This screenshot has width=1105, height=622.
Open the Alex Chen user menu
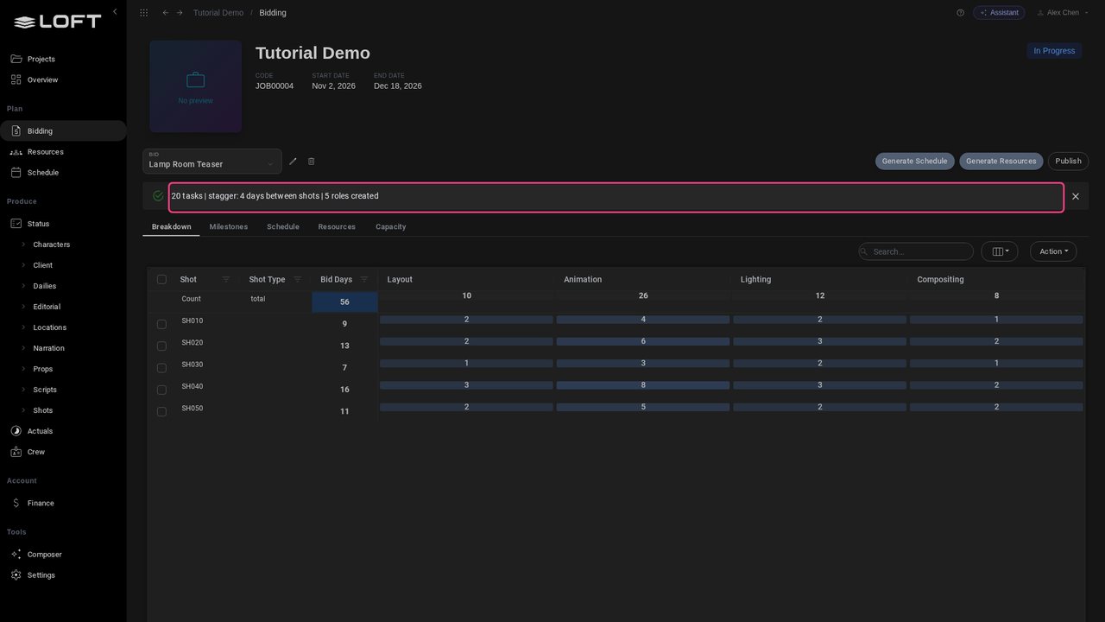tap(1063, 13)
